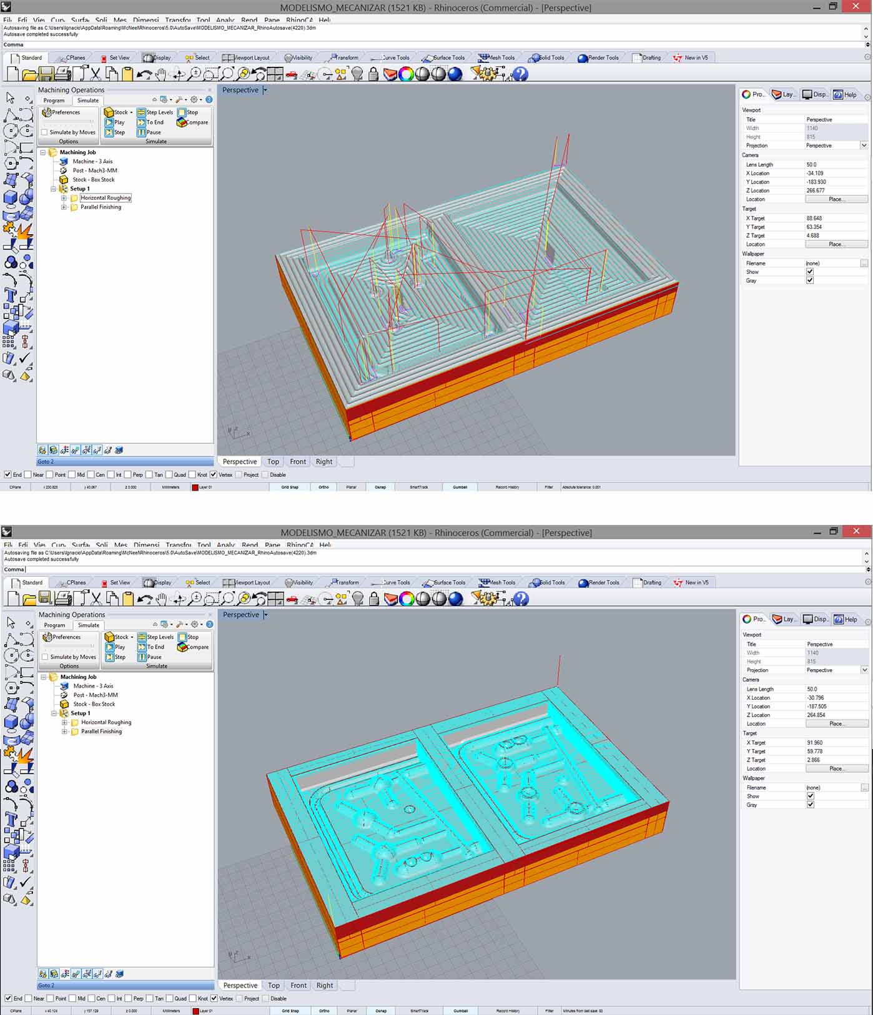The width and height of the screenshot is (873, 1015).
Task: Open the Top viewport tab, upper window
Action: click(x=273, y=462)
